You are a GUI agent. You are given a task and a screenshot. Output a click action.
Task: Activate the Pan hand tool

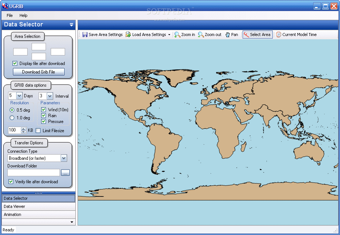tap(228, 35)
